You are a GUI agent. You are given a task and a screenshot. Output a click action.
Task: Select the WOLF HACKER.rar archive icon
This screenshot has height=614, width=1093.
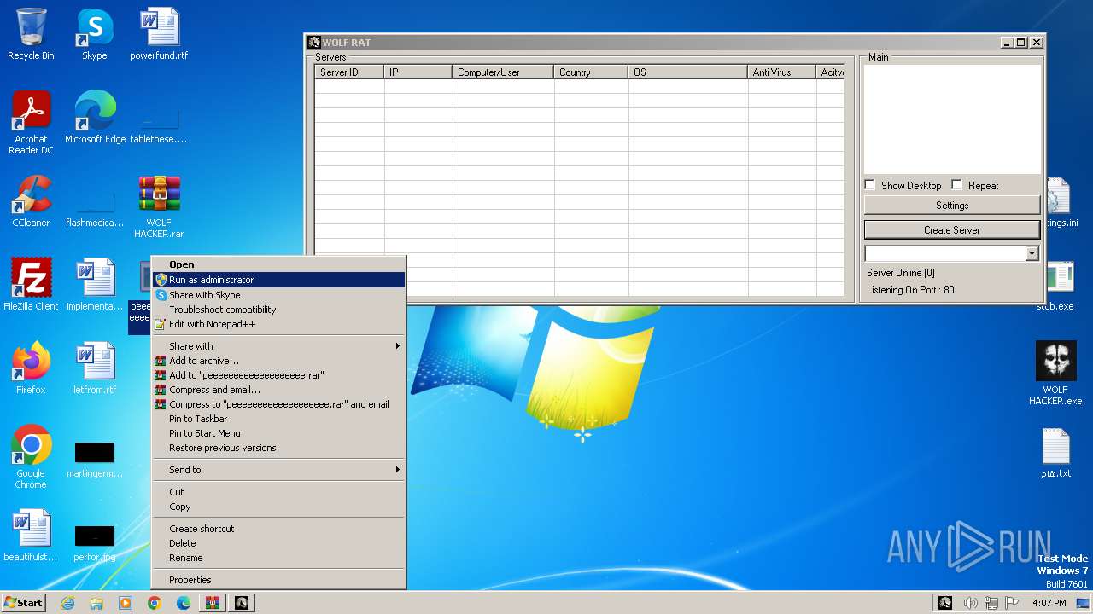click(159, 206)
